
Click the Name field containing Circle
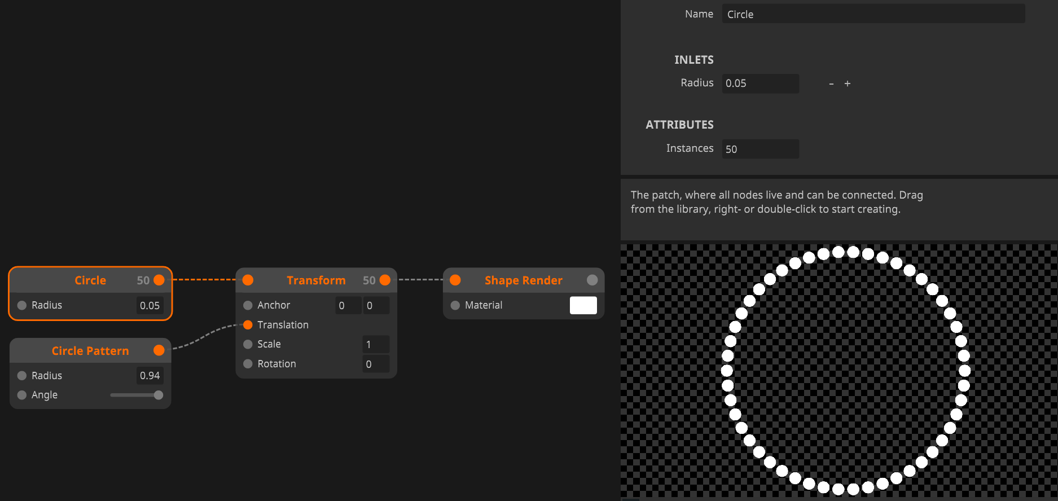coord(873,14)
